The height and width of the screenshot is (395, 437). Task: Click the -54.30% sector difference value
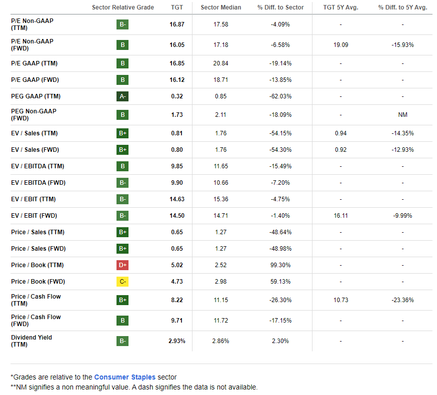280,150
